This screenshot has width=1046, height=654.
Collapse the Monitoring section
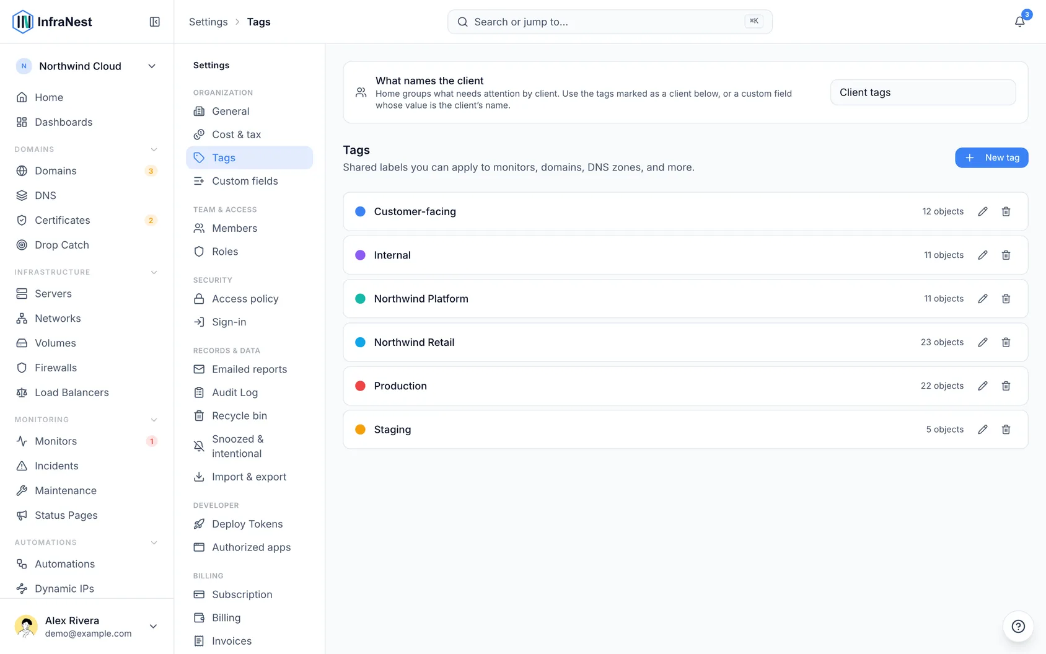pyautogui.click(x=154, y=420)
